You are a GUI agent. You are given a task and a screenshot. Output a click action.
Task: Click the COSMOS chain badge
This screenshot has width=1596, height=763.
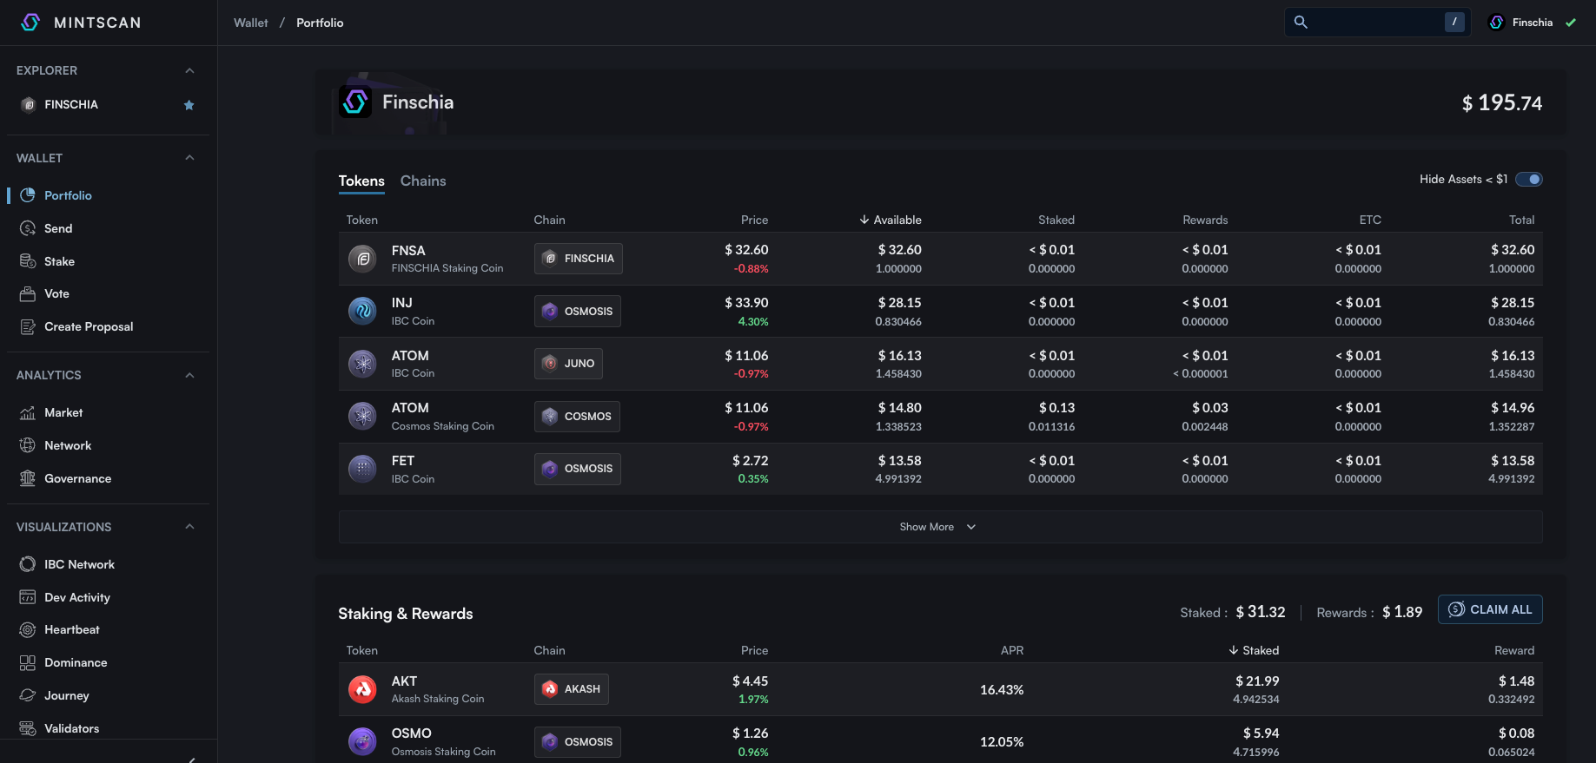(x=577, y=417)
